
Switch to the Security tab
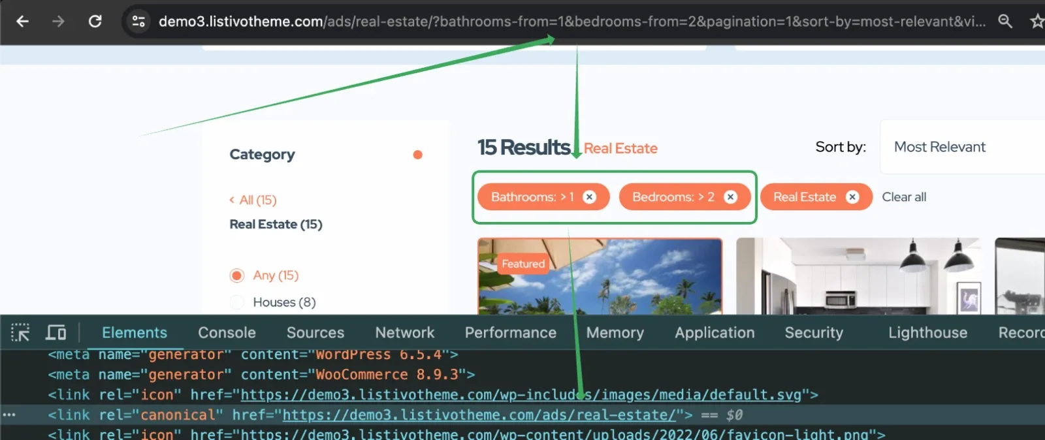pyautogui.click(x=814, y=333)
